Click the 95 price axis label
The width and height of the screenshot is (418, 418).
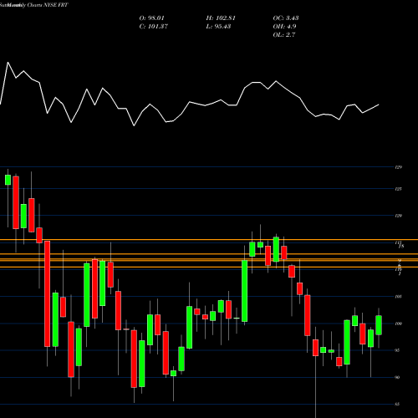(x=397, y=350)
